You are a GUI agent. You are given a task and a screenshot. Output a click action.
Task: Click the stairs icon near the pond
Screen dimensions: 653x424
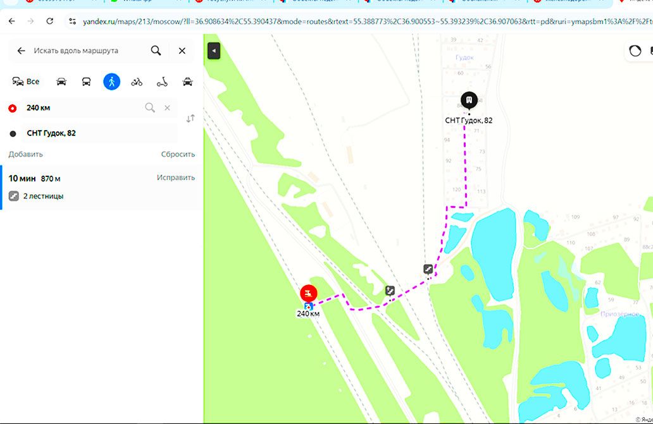pyautogui.click(x=428, y=269)
